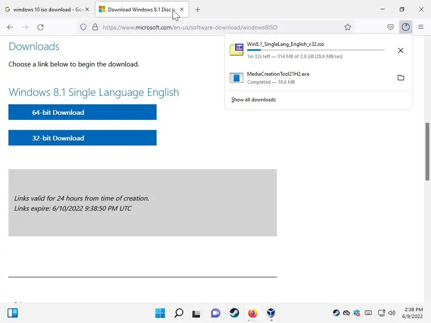The width and height of the screenshot is (431, 323).
Task: Open the Firefox hamburger menu
Action: point(421,27)
